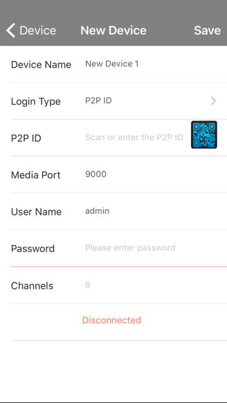Tap the Disconnected status text
The image size is (227, 403).
pos(112,320)
